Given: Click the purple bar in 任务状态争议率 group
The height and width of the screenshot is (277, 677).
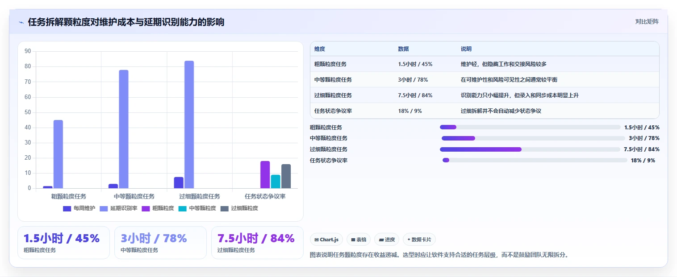Looking at the screenshot, I should (265, 174).
